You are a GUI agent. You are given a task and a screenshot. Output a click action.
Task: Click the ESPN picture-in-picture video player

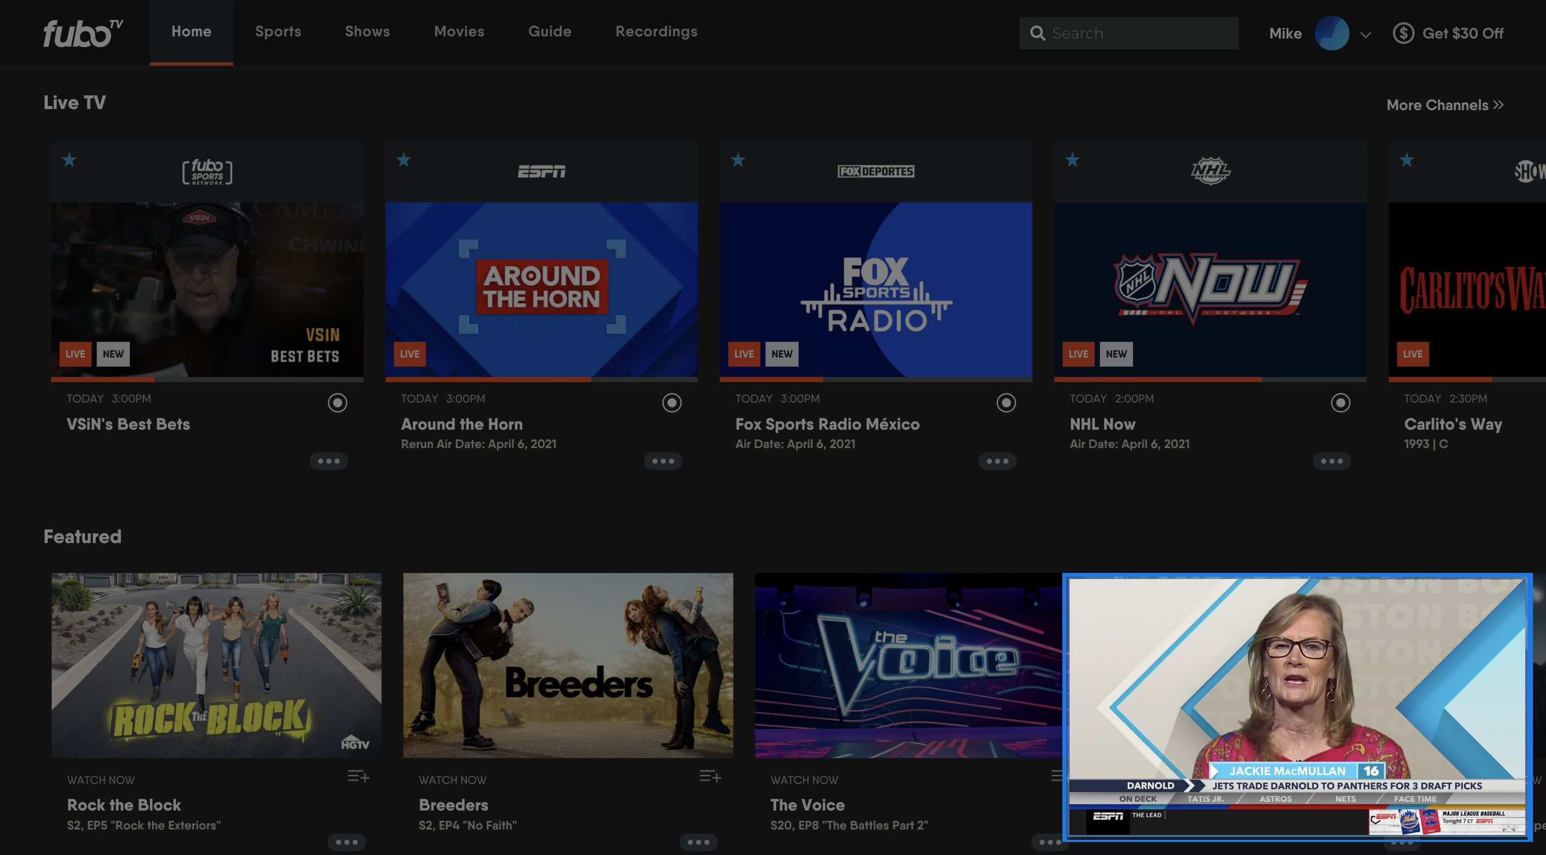click(x=1297, y=706)
